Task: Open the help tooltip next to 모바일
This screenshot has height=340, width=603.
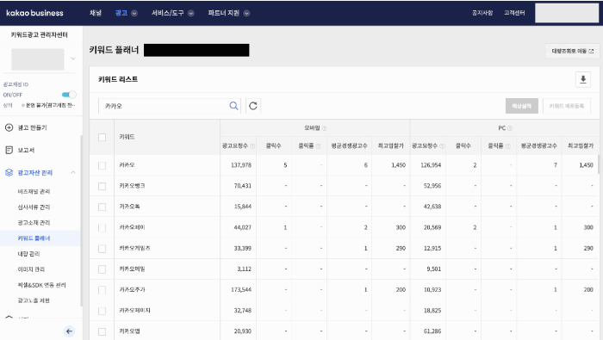Action: tap(324, 128)
